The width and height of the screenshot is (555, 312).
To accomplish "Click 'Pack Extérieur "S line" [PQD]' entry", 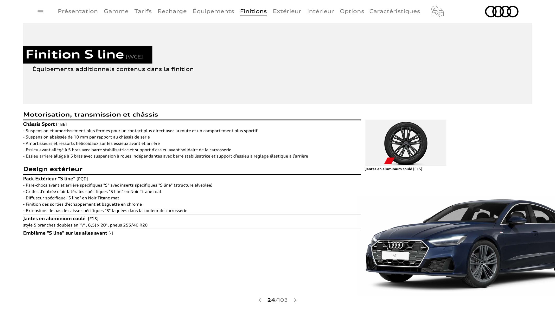I will click(55, 179).
